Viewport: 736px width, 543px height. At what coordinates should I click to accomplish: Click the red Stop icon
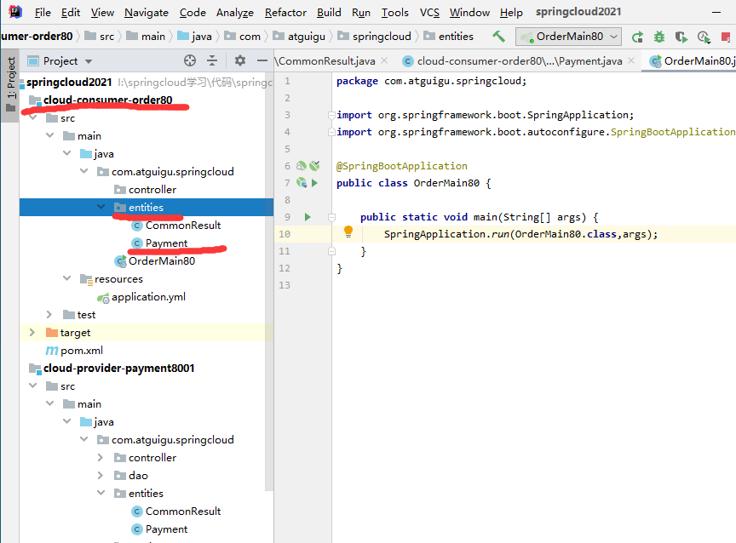point(726,37)
